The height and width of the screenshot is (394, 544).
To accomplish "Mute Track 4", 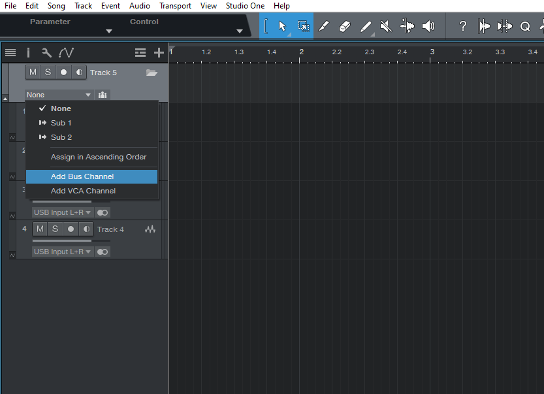I will [40, 229].
